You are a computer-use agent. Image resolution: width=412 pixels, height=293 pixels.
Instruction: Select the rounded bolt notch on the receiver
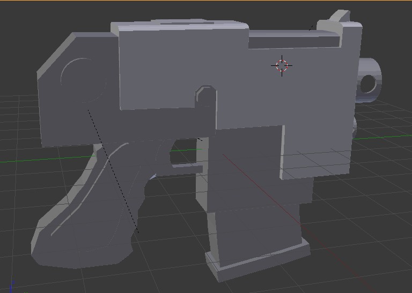click(206, 95)
